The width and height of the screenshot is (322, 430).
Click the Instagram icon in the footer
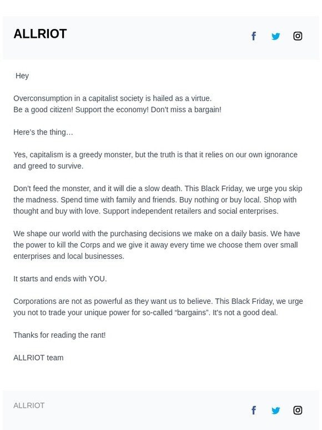click(x=298, y=410)
